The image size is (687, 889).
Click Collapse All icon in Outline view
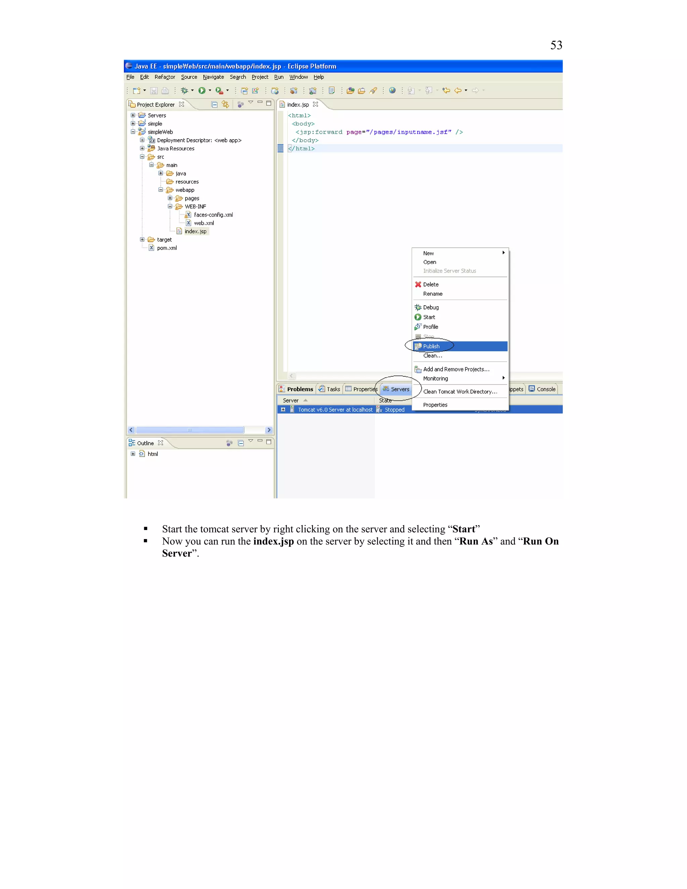pyautogui.click(x=241, y=443)
